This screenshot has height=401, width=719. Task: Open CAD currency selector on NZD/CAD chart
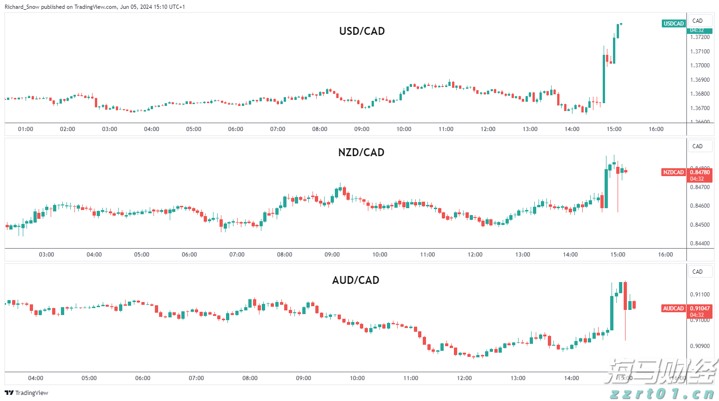(x=698, y=146)
